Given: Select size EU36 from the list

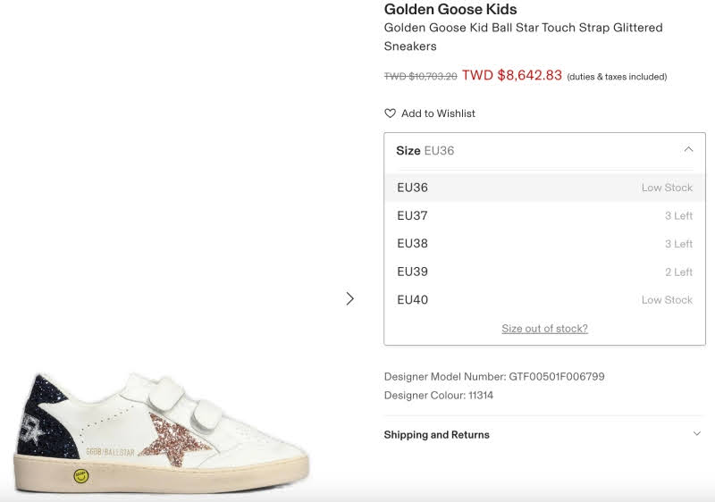Looking at the screenshot, I should pyautogui.click(x=412, y=188).
